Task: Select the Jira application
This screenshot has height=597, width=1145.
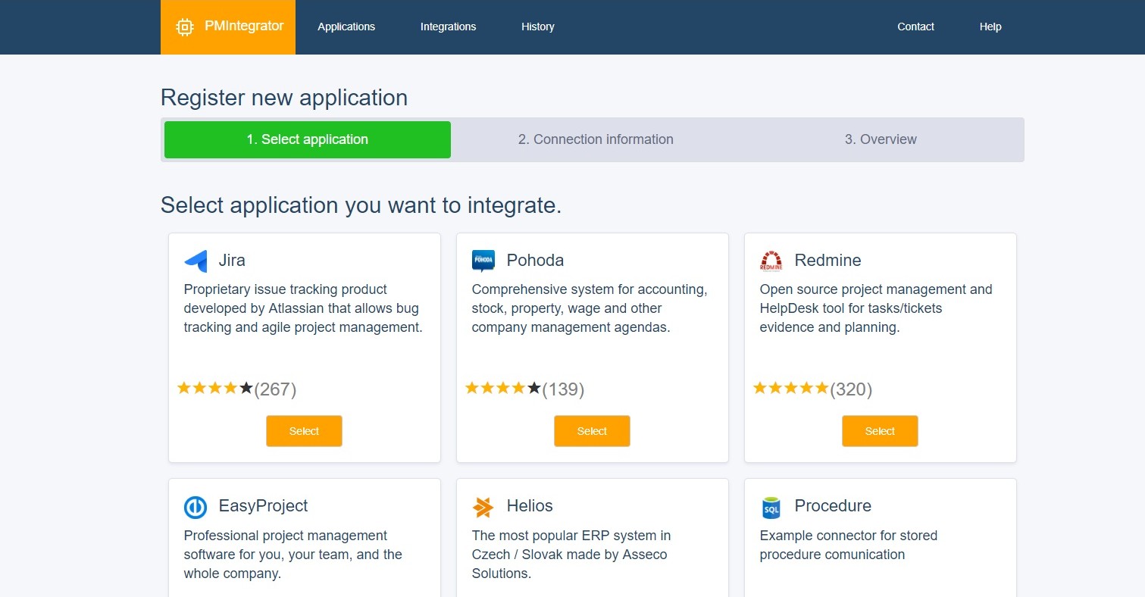Action: click(x=304, y=430)
